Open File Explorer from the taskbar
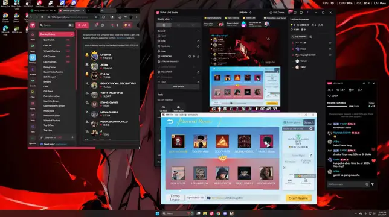Screen dimensions: 389x217 coord(205,213)
